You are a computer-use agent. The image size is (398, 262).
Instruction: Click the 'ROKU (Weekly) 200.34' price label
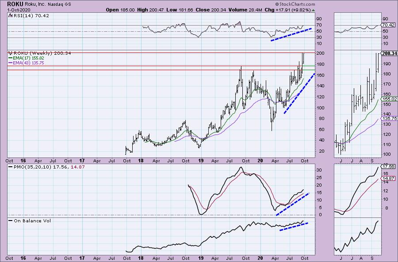42,53
